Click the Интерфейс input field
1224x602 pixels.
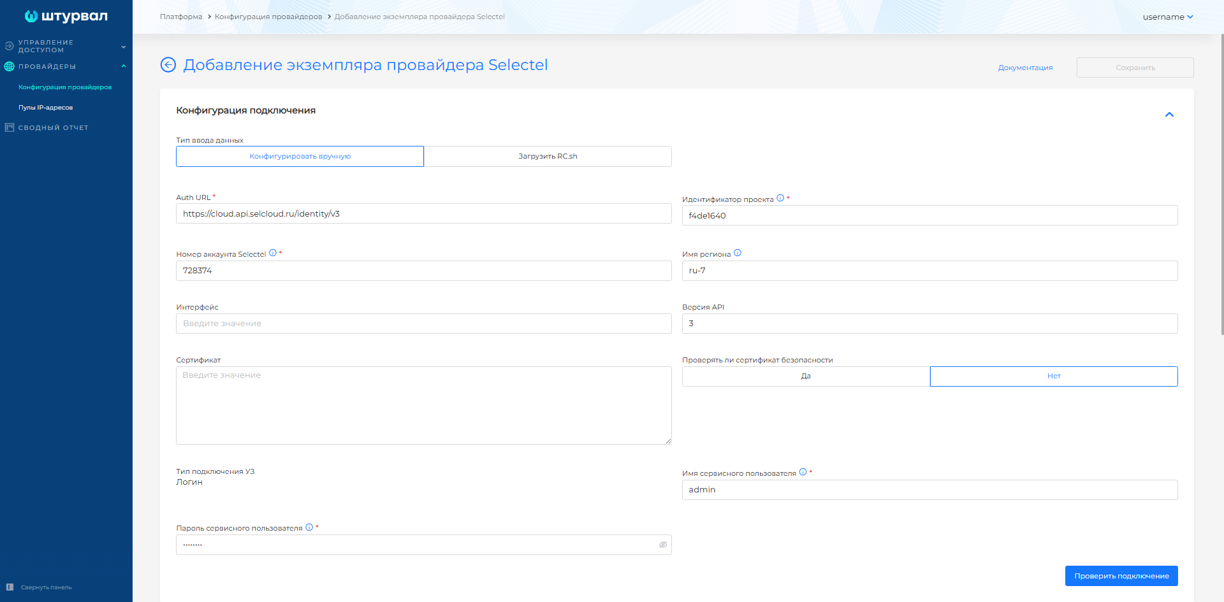coord(423,324)
